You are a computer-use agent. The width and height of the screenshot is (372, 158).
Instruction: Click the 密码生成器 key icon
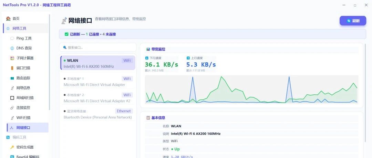click(x=12, y=147)
